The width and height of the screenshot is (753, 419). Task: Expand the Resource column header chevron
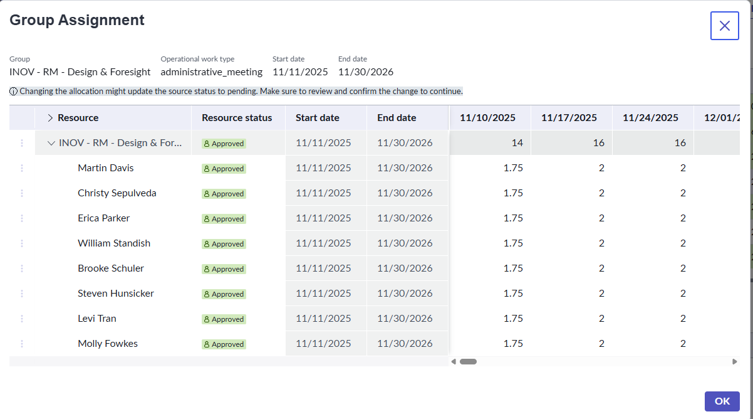click(x=51, y=118)
